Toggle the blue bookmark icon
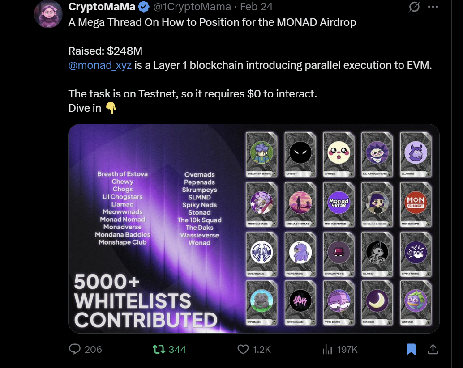 point(411,349)
